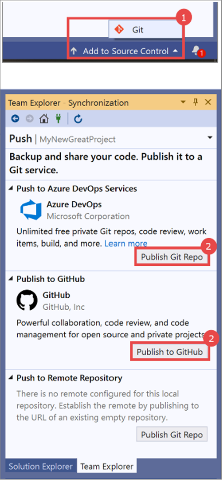Open Manage Connections plug icon
223x480 pixels.
[x=58, y=119]
